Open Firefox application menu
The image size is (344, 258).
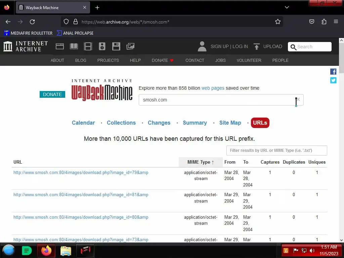click(x=336, y=22)
